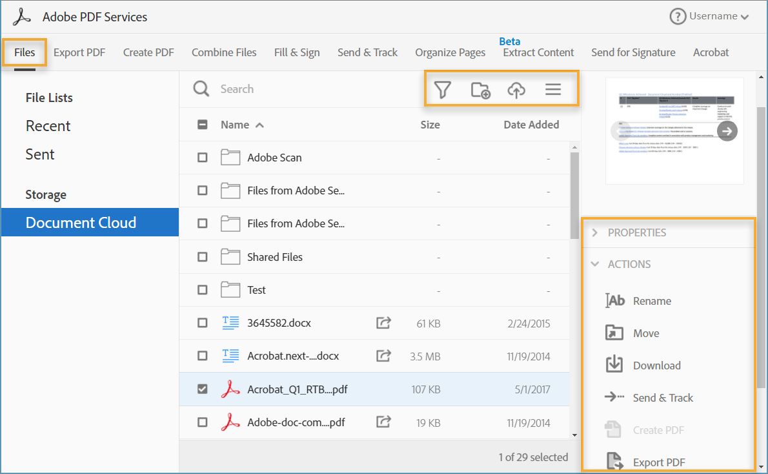
Task: Open the Files tab
Action: click(25, 52)
